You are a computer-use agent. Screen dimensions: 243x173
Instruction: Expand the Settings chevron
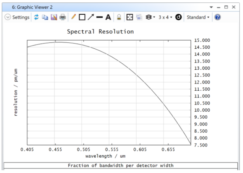coord(8,17)
